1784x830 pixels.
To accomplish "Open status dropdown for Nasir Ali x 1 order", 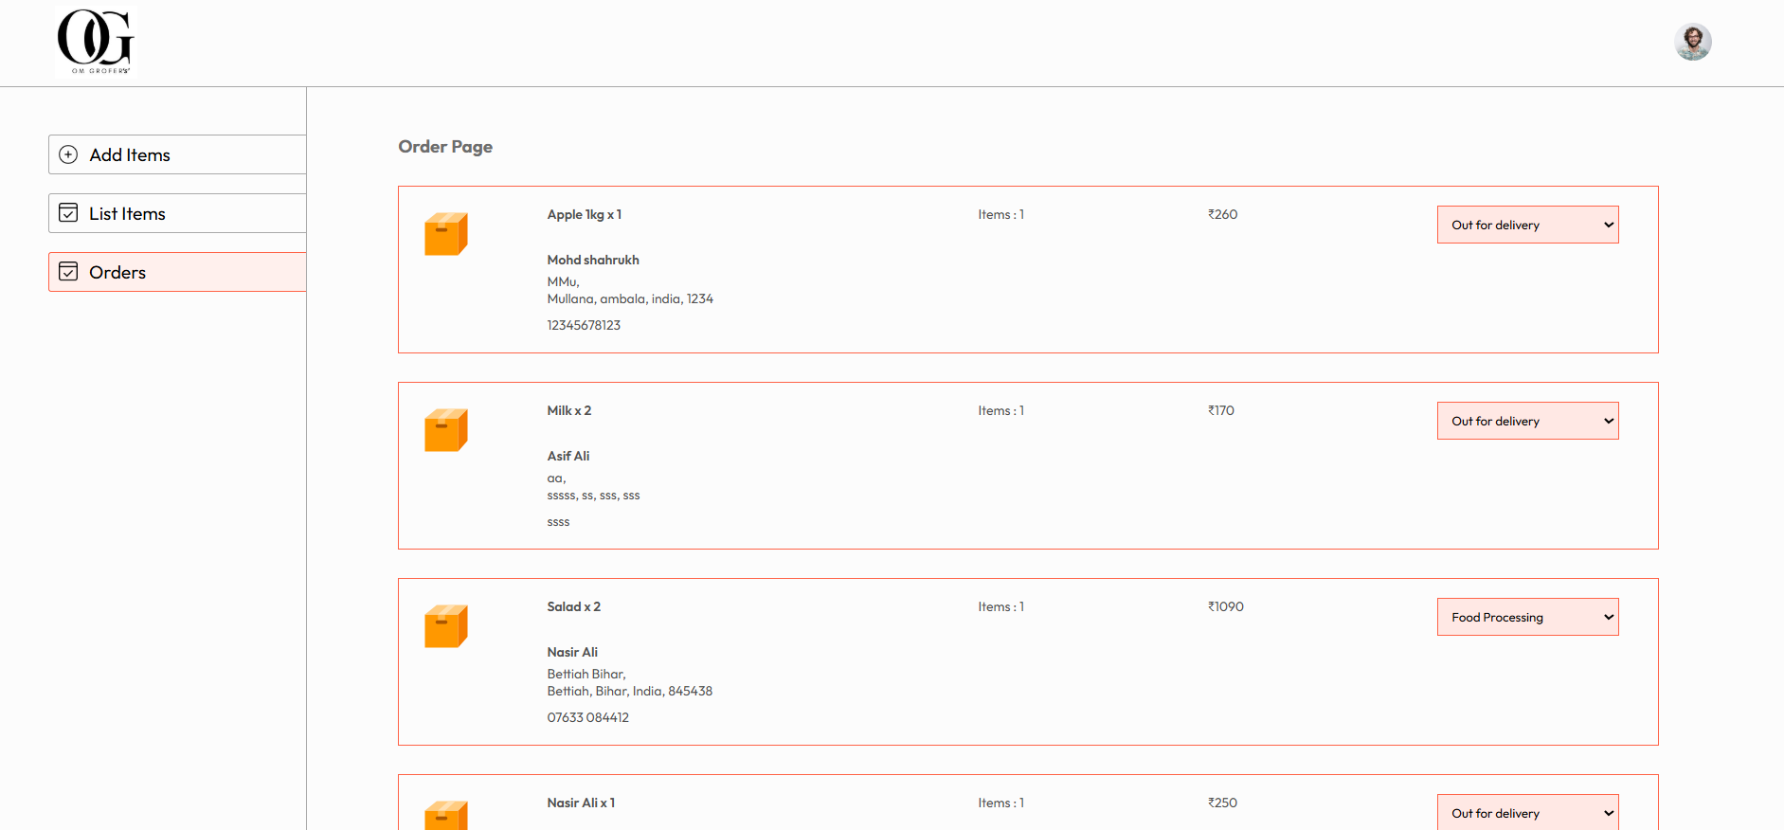I will click(x=1527, y=812).
